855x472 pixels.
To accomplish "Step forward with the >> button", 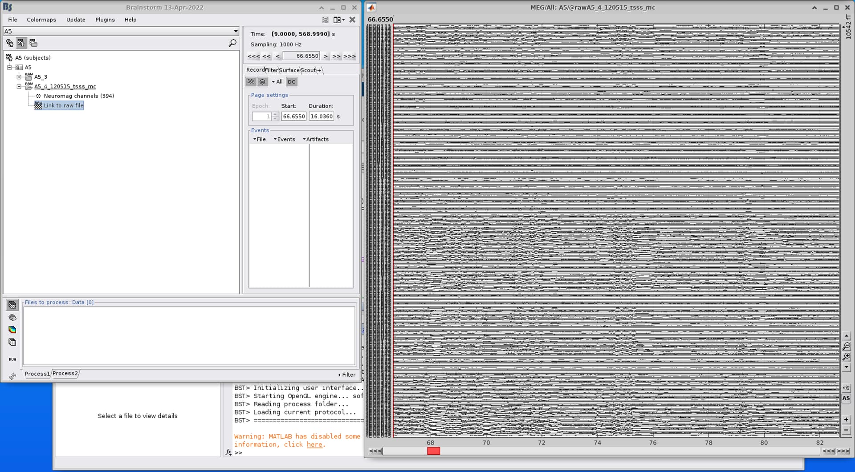I will 336,56.
